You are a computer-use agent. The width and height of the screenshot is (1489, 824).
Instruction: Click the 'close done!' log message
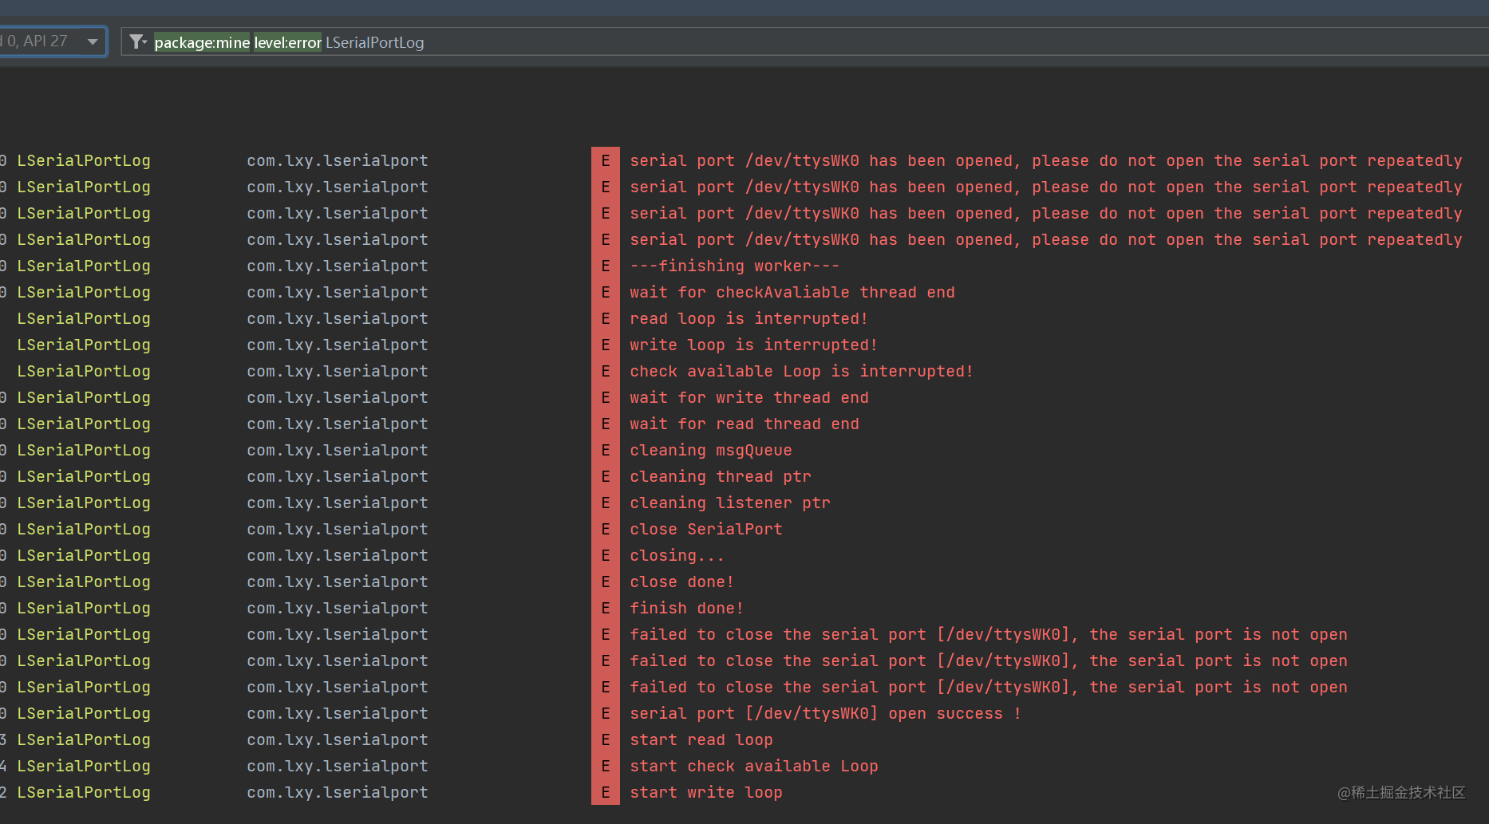pos(681,582)
